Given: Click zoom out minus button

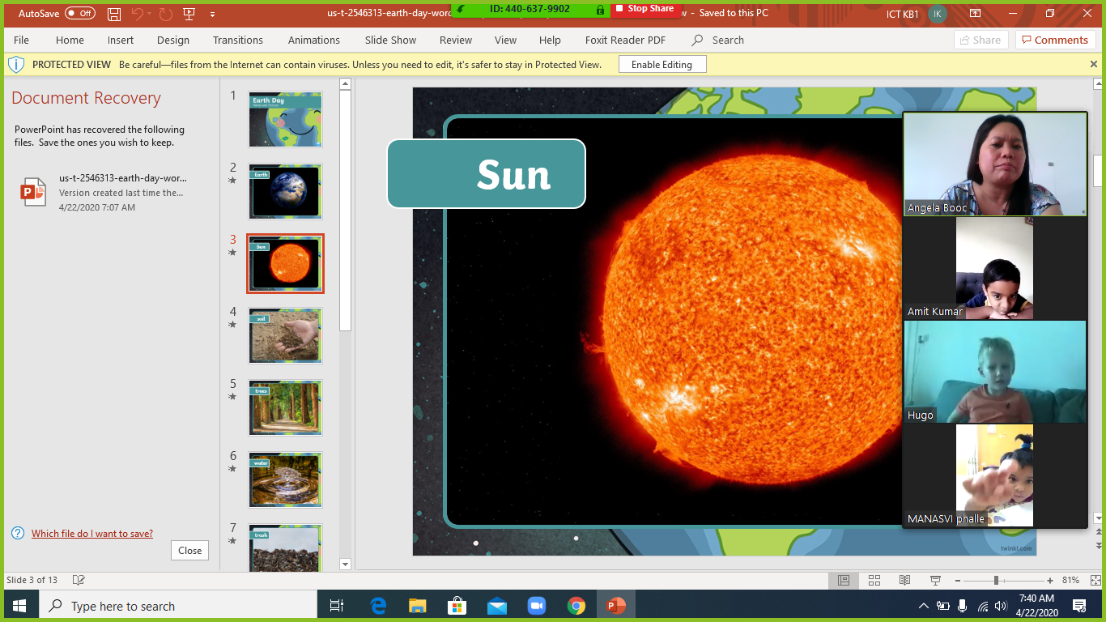Looking at the screenshot, I should coord(957,580).
